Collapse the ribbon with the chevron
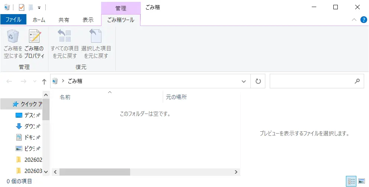The height and width of the screenshot is (187, 369). point(354,20)
